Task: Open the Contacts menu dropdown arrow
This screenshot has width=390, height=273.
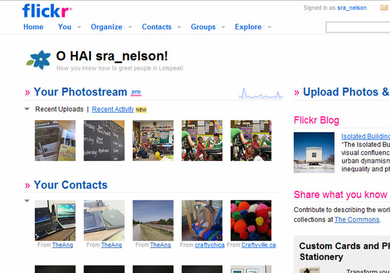Action: click(x=179, y=27)
